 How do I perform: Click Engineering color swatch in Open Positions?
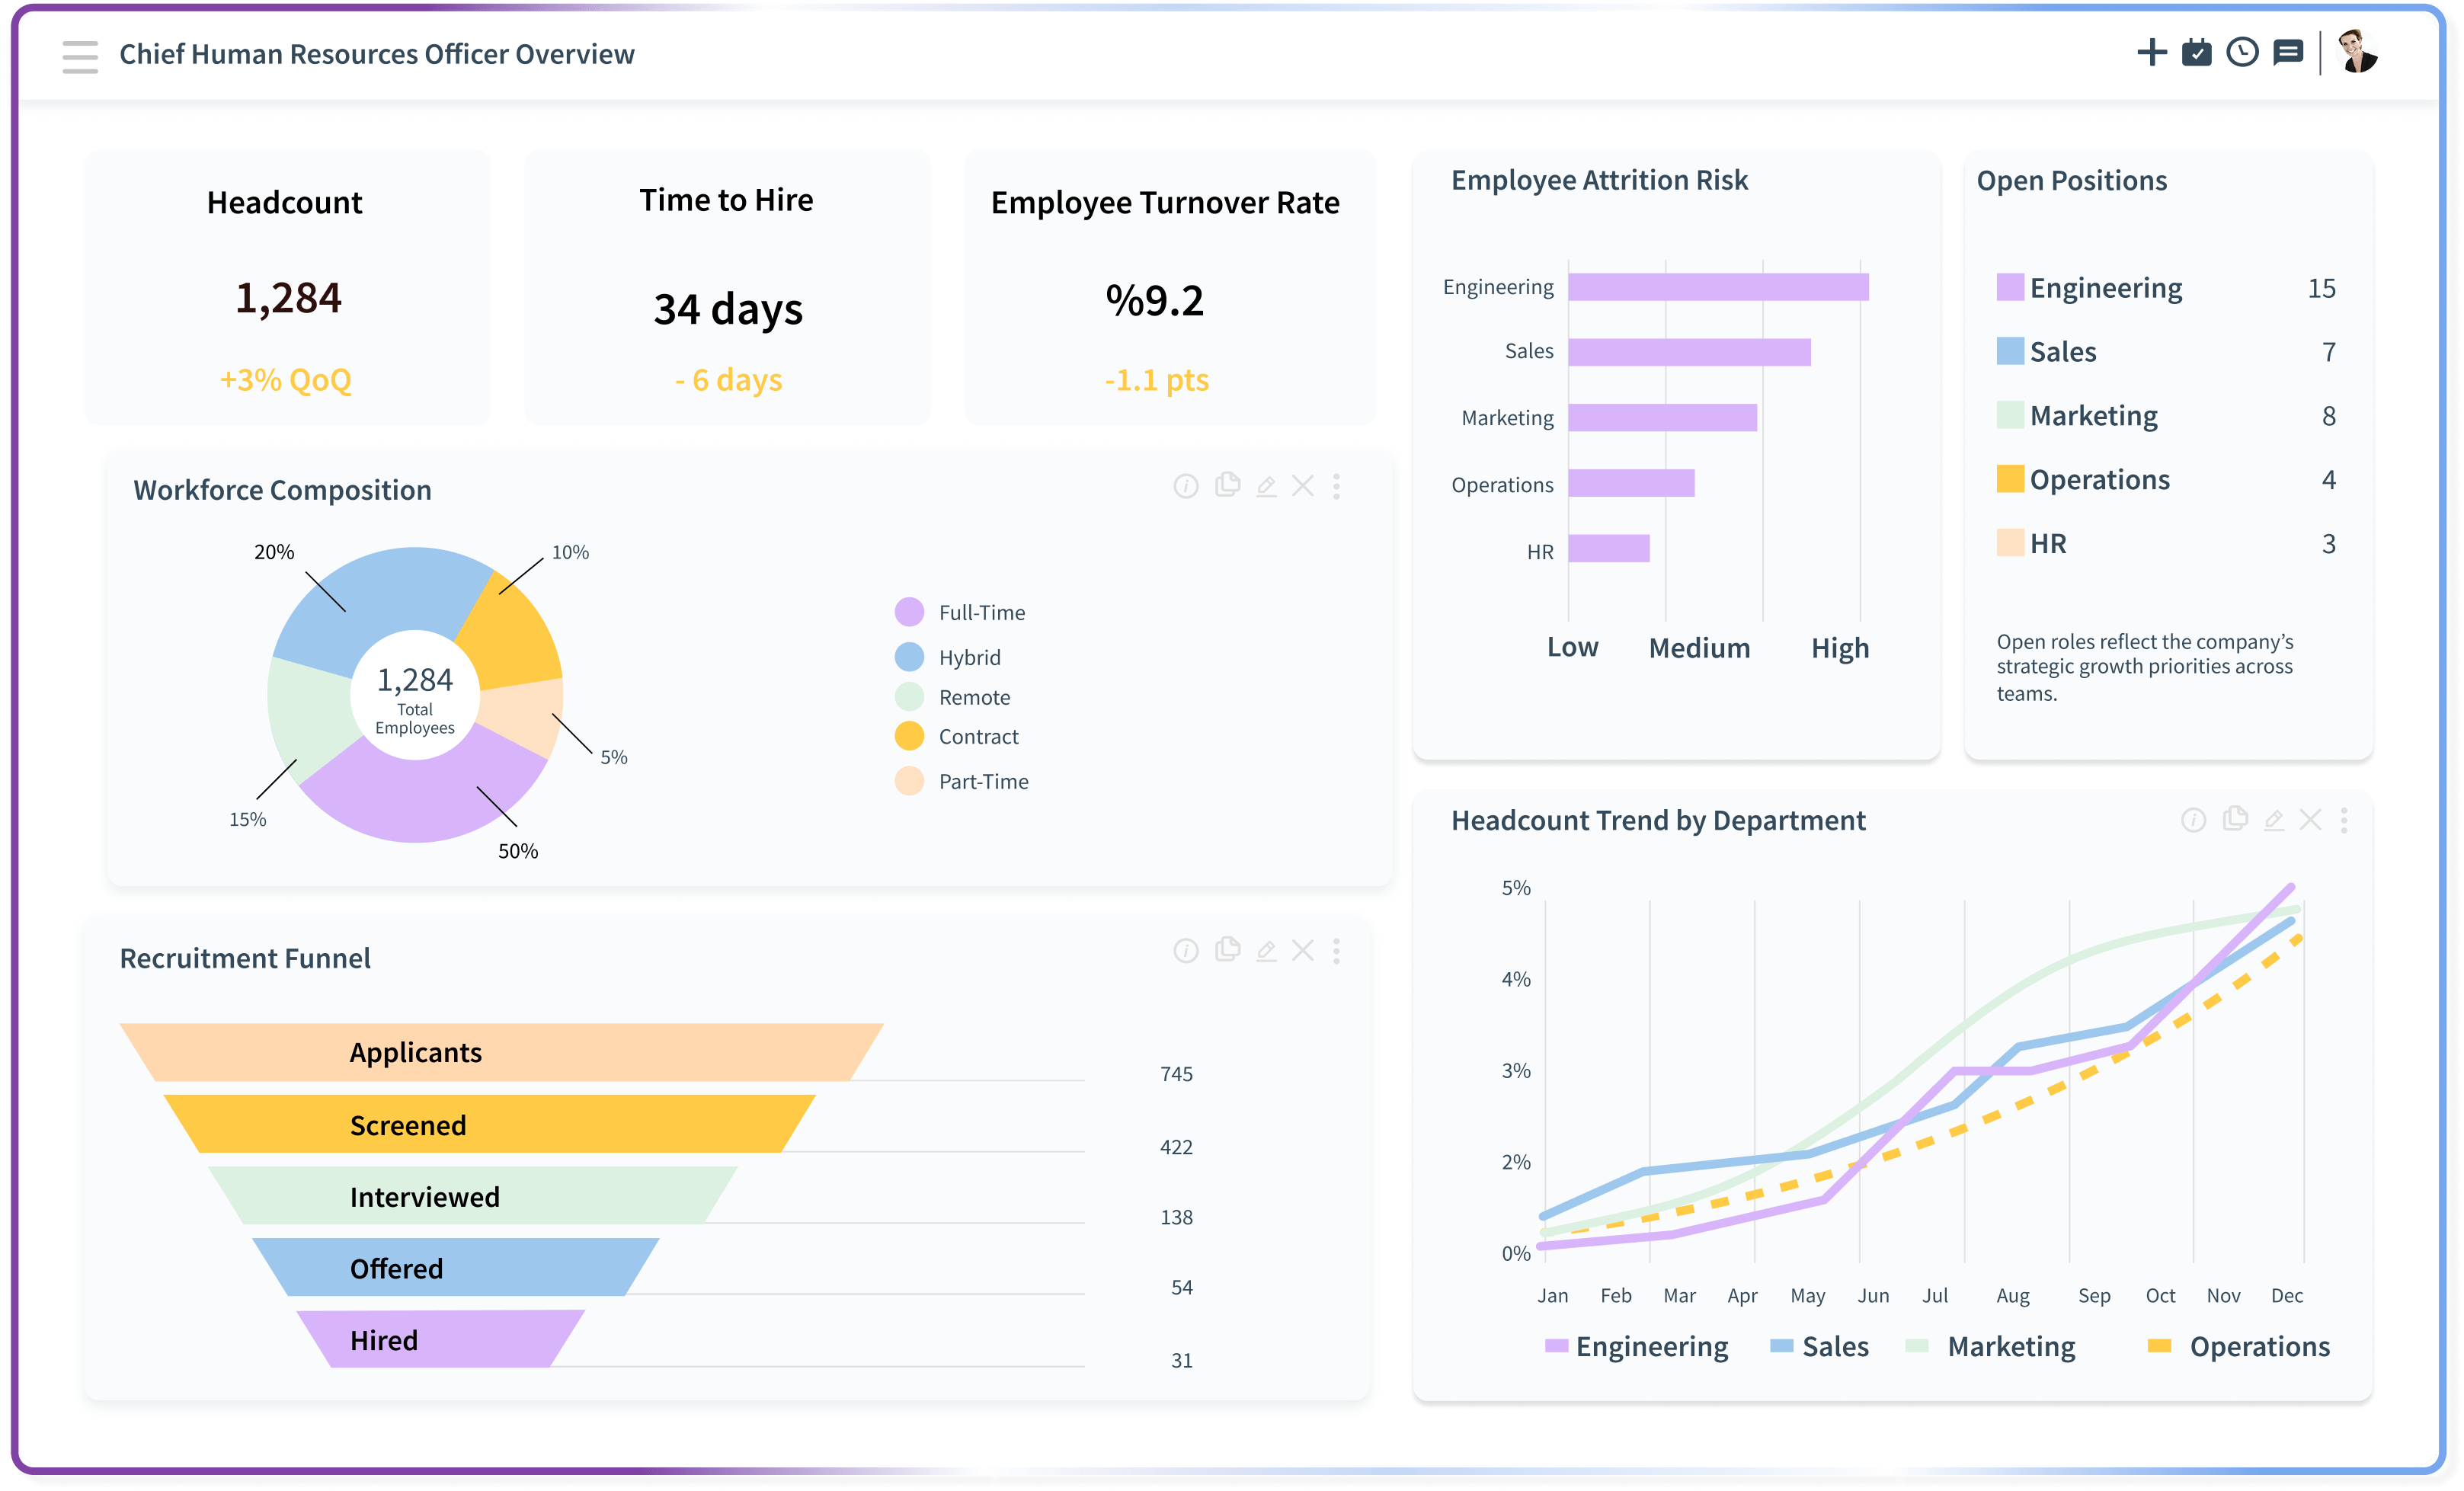pyautogui.click(x=2009, y=288)
